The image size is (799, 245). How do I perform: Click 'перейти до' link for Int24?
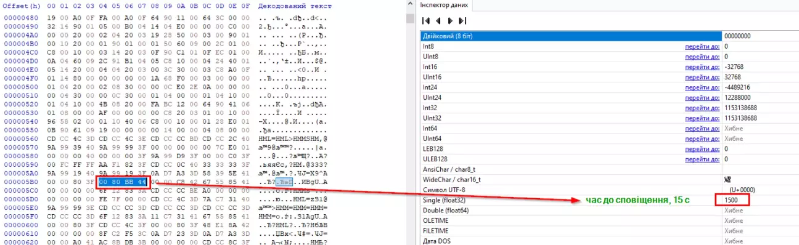[702, 87]
